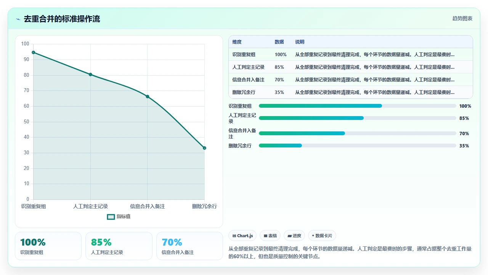488x275 pixels.
Task: Click the 信息合并入备注 progress bar
Action: (358, 133)
